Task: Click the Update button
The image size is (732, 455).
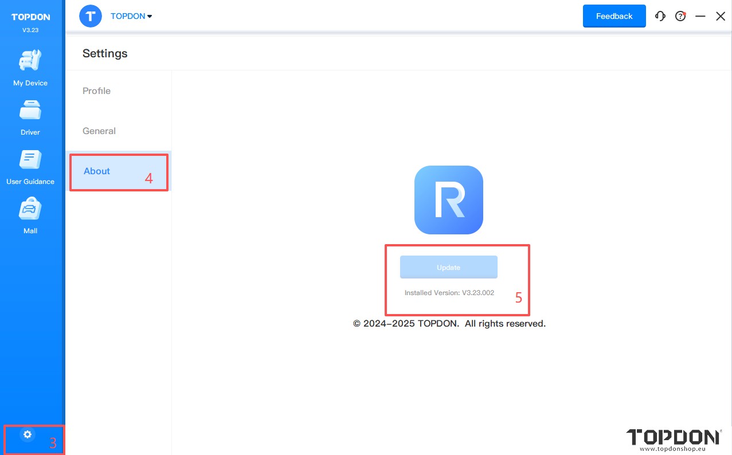Action: pyautogui.click(x=448, y=268)
